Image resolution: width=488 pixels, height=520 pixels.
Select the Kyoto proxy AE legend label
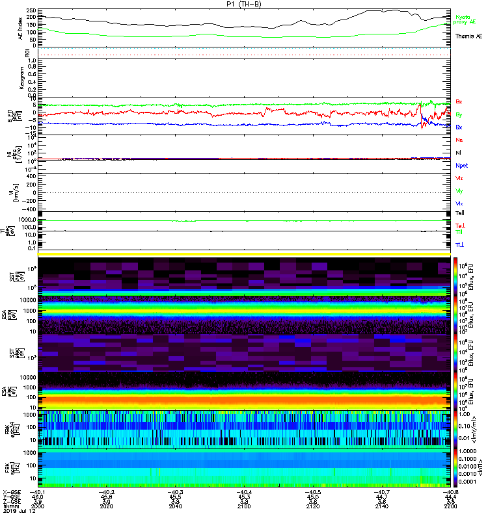coord(464,19)
